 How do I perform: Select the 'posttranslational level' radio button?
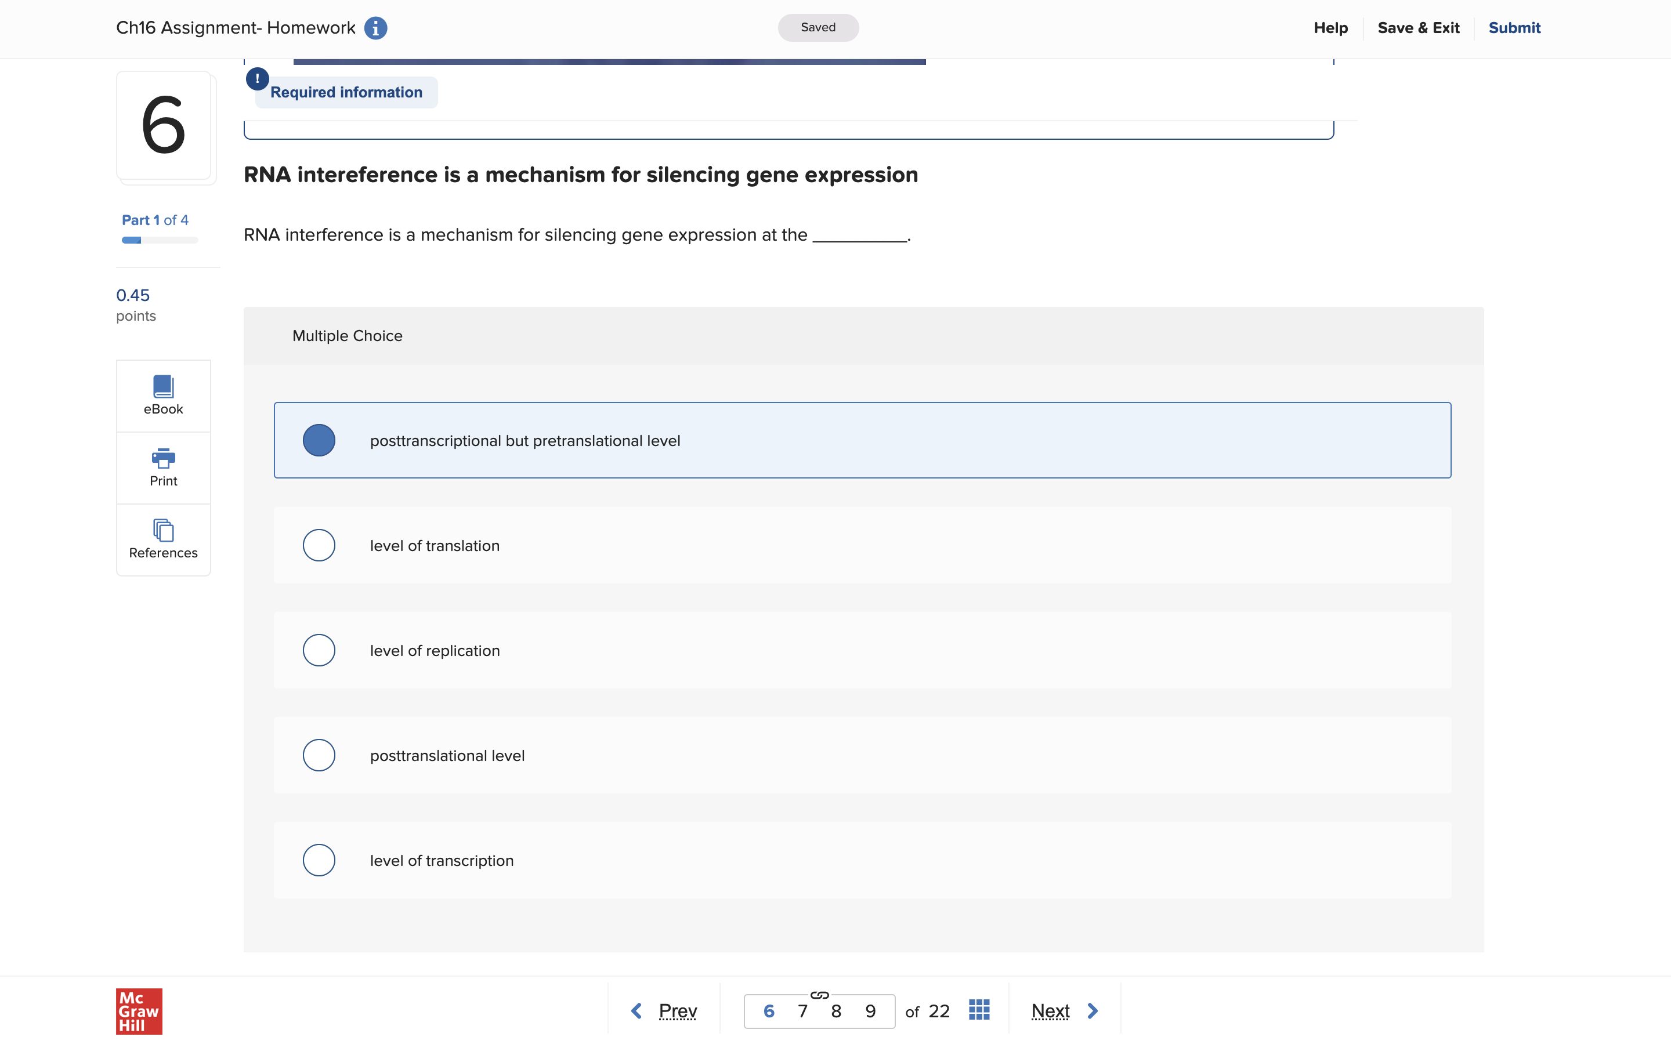point(319,755)
